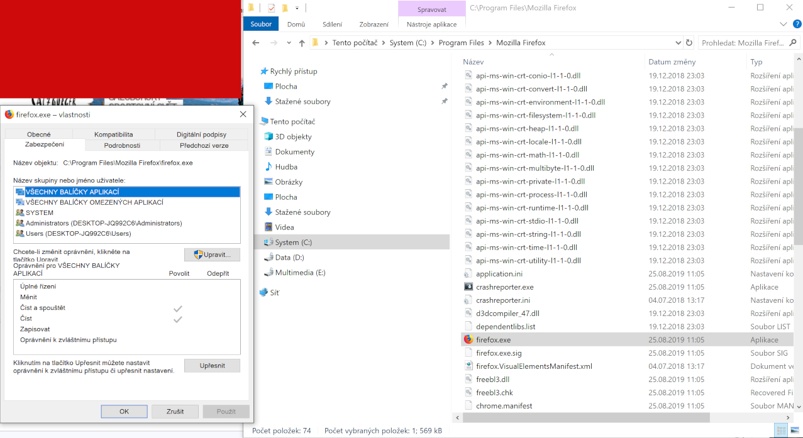This screenshot has width=803, height=438.
Task: Select System (C:) in the navigation pane
Action: click(x=352, y=242)
